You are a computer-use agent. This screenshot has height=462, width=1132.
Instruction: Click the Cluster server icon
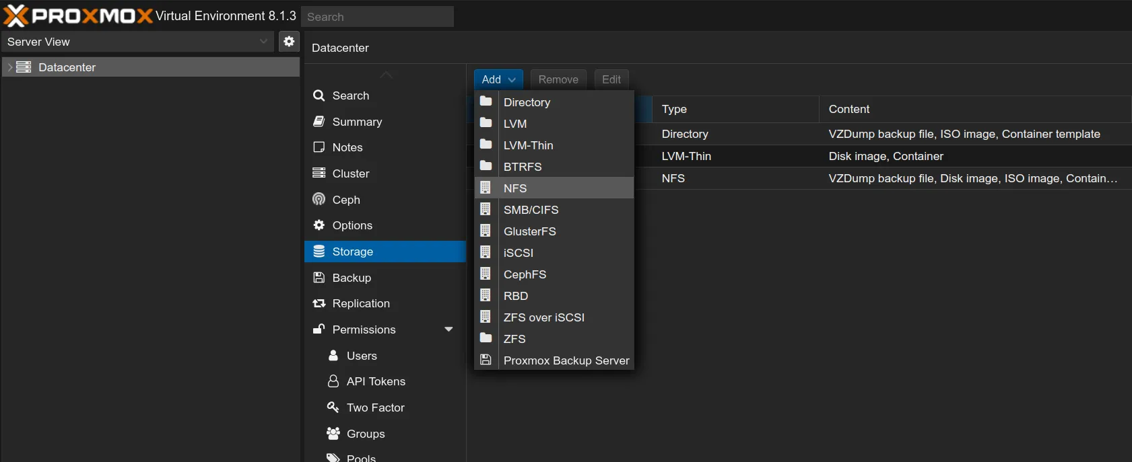(x=319, y=174)
